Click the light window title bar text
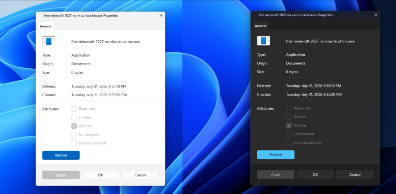This screenshot has width=396, height=194. (x=81, y=16)
